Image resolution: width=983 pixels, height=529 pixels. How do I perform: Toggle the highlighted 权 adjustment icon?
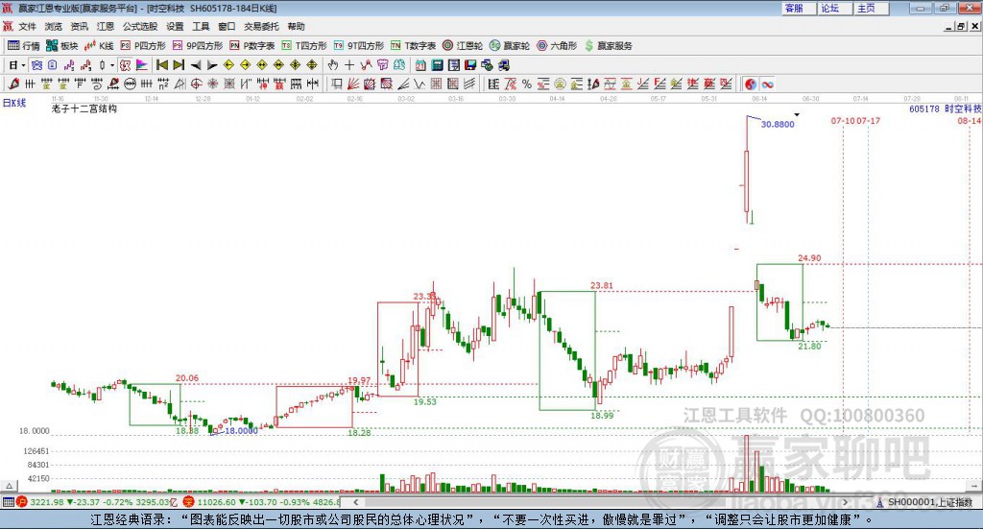tap(126, 65)
